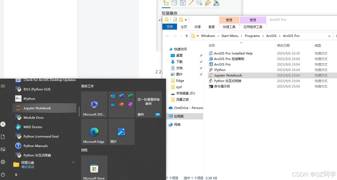Open Python Manuals from Start menu
Viewport: 337px width, 180px height.
44,146
